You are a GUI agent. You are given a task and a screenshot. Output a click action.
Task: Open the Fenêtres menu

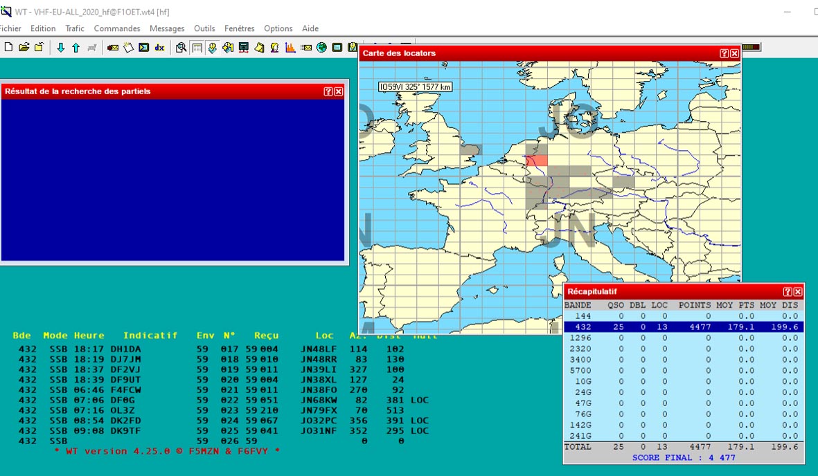[239, 28]
